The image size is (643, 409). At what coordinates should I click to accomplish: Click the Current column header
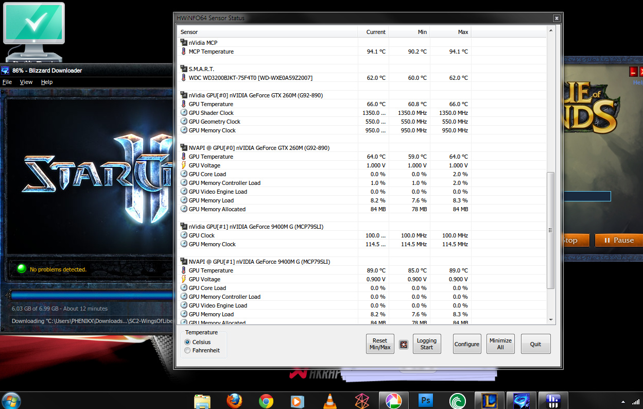tap(373, 32)
